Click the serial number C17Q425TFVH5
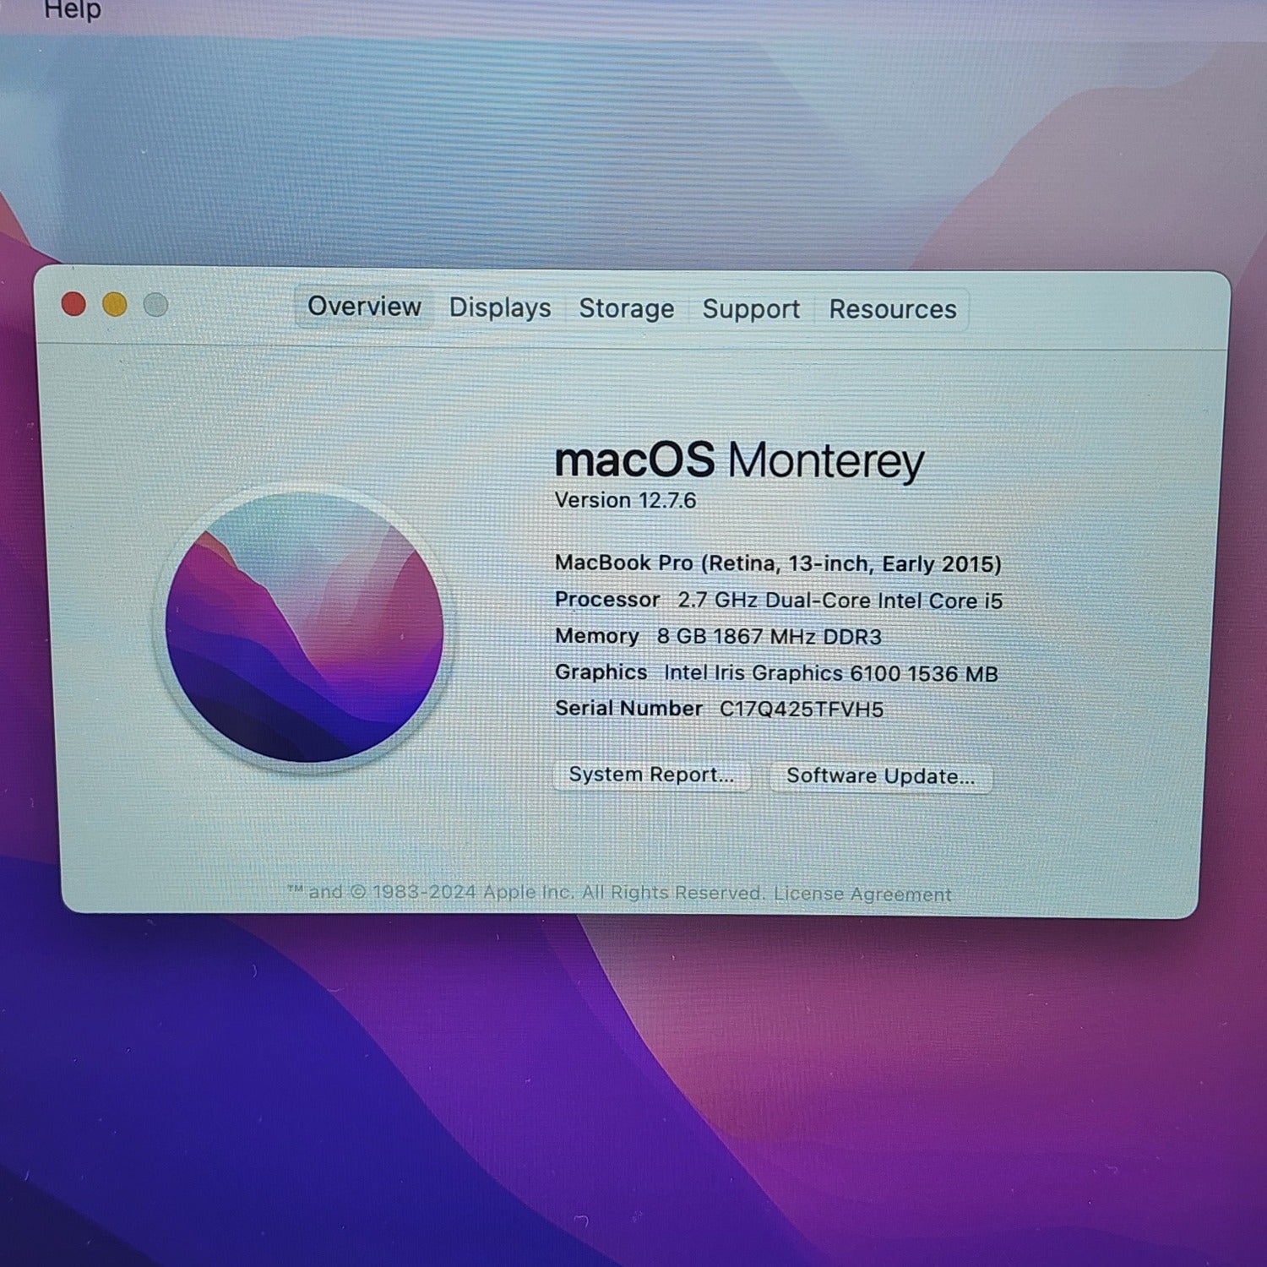The height and width of the screenshot is (1267, 1267). point(801,710)
